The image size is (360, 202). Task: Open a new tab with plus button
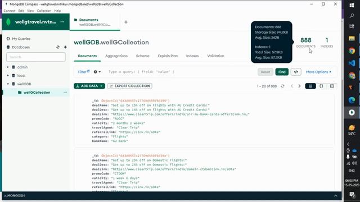tap(126, 22)
